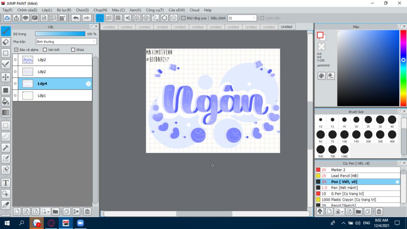407x229 pixels.
Task: Duplicate the layer with the copy icon
Action: 67,212
